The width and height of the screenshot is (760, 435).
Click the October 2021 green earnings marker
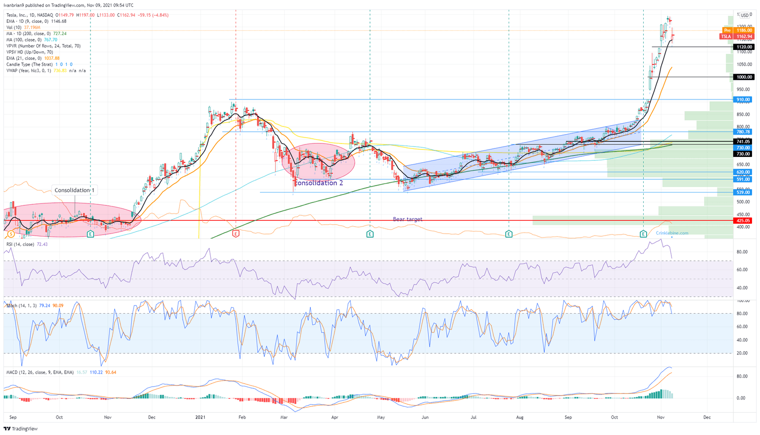coord(643,234)
